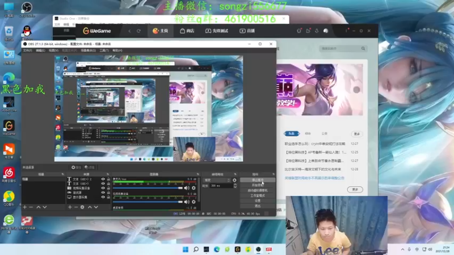Switch to WeGame 主页 tab
Viewport: 454px width, 255px height.
point(161,31)
